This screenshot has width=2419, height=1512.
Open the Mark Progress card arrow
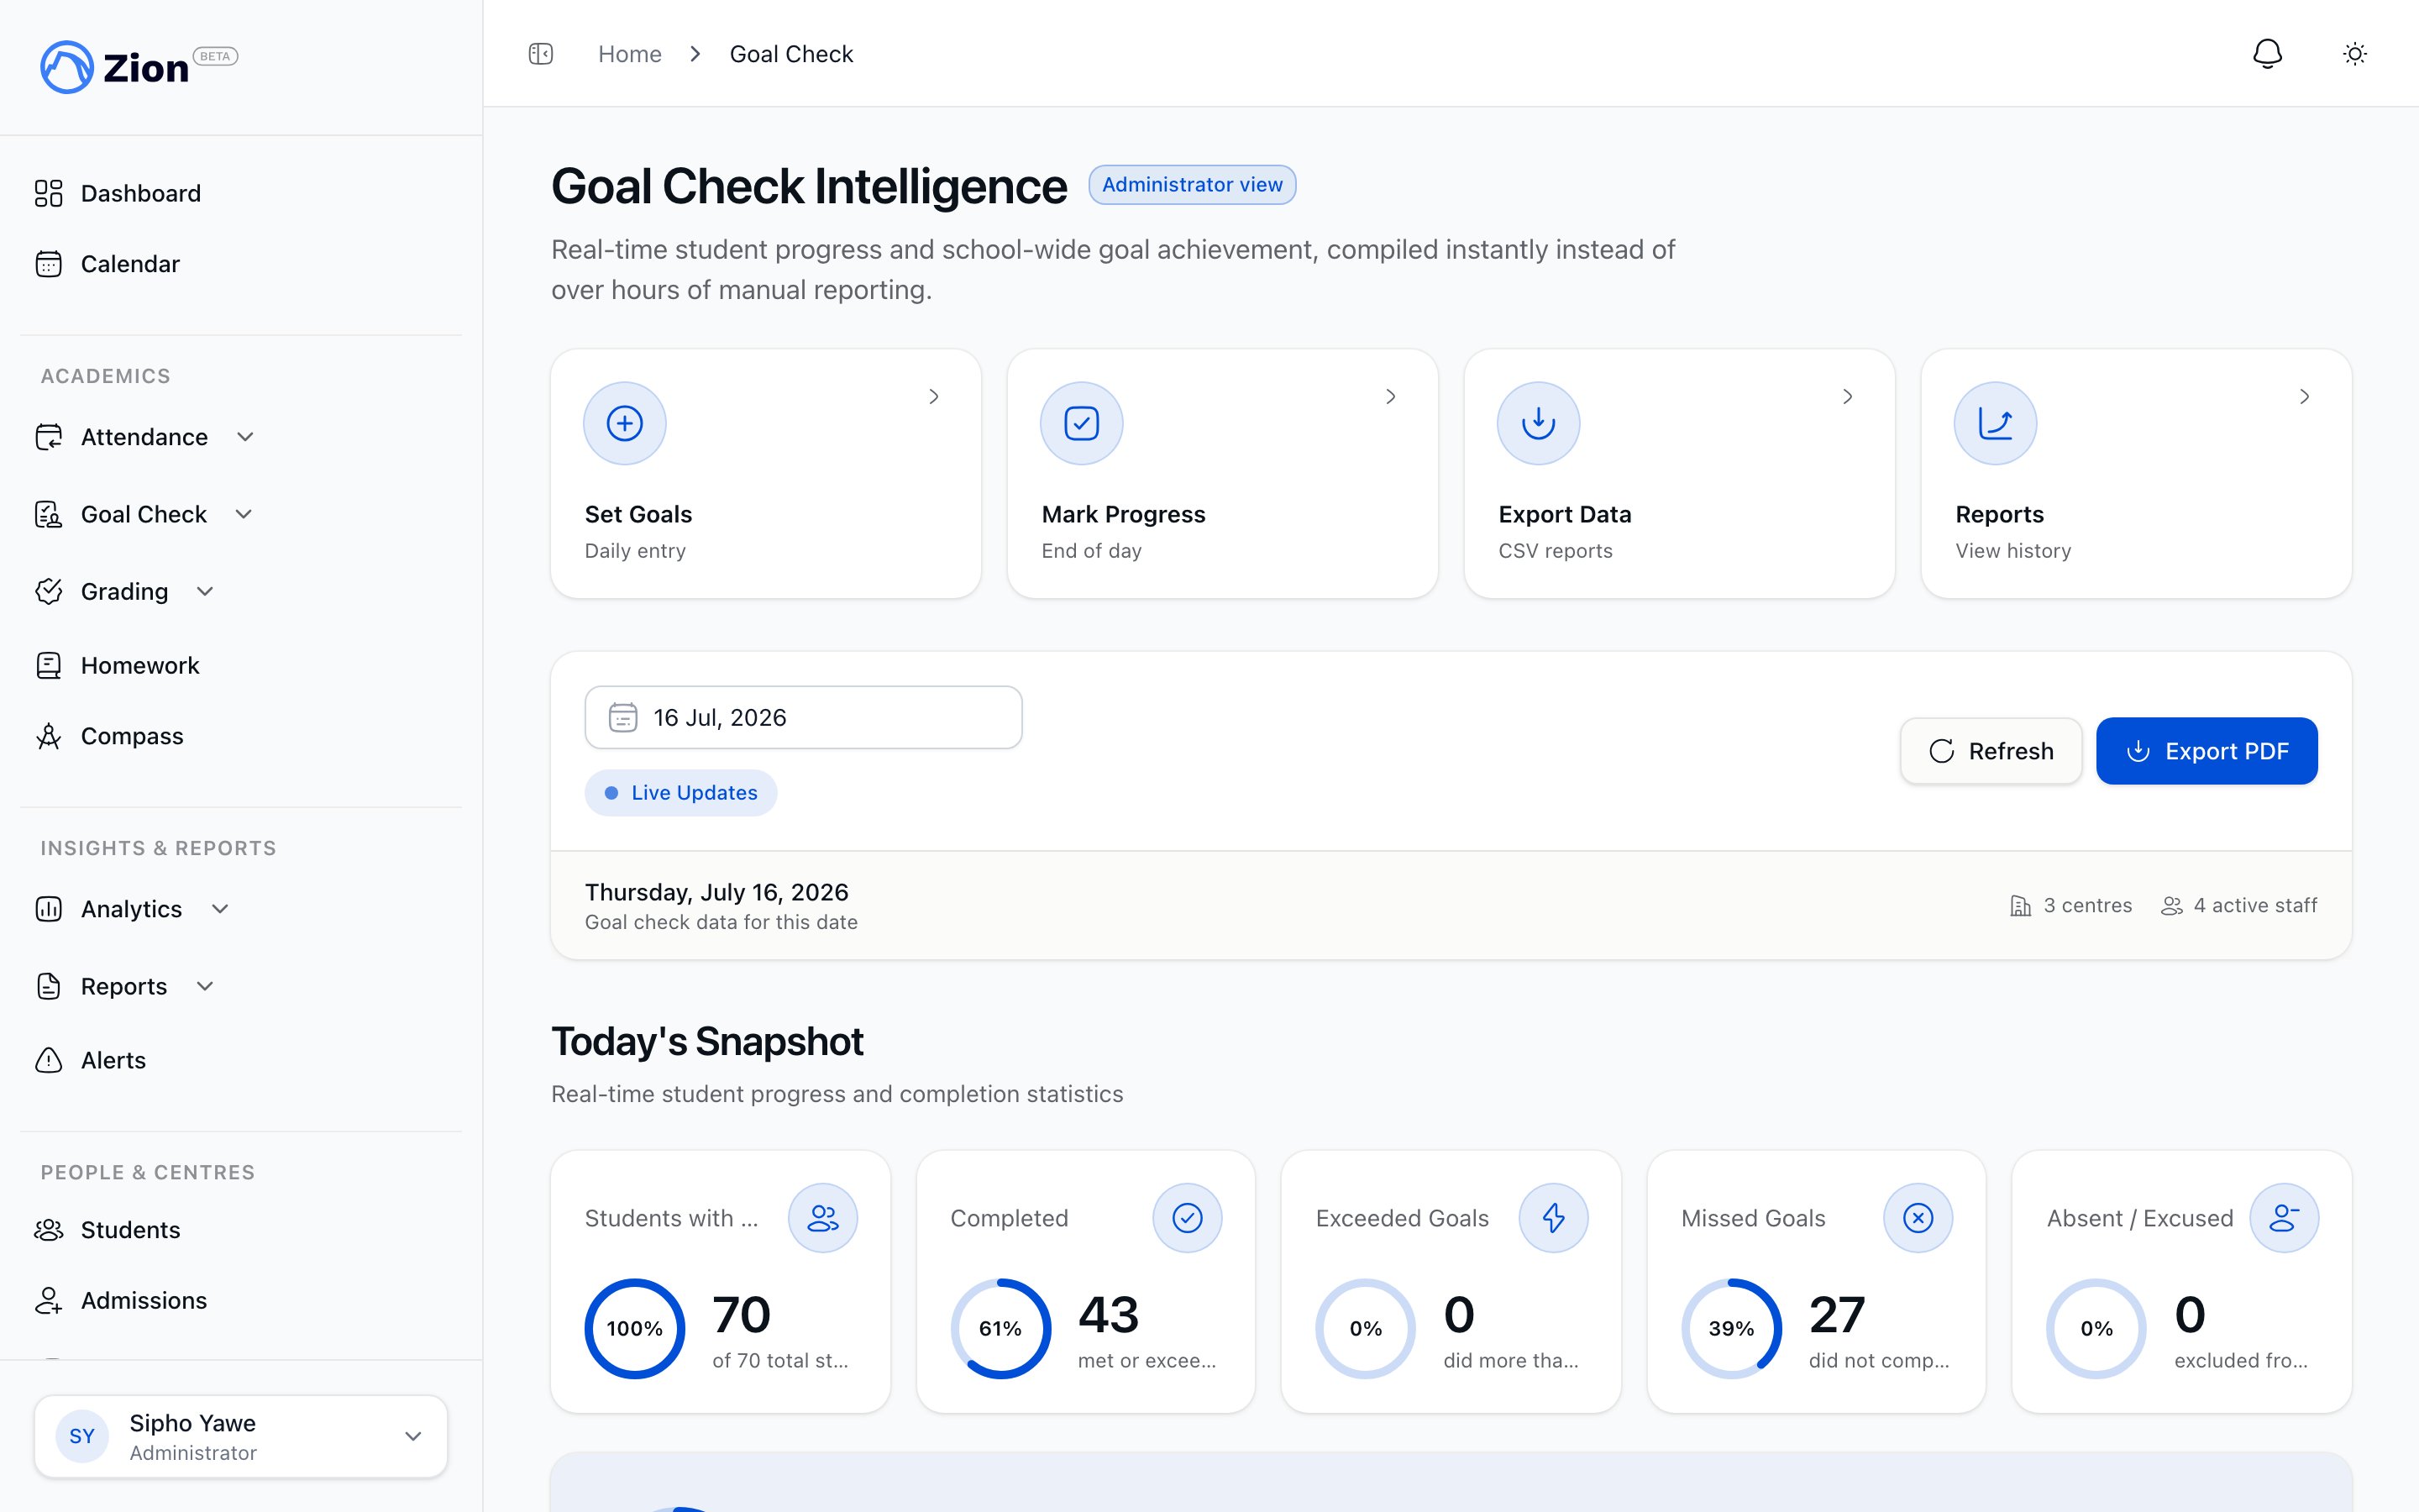click(1390, 397)
